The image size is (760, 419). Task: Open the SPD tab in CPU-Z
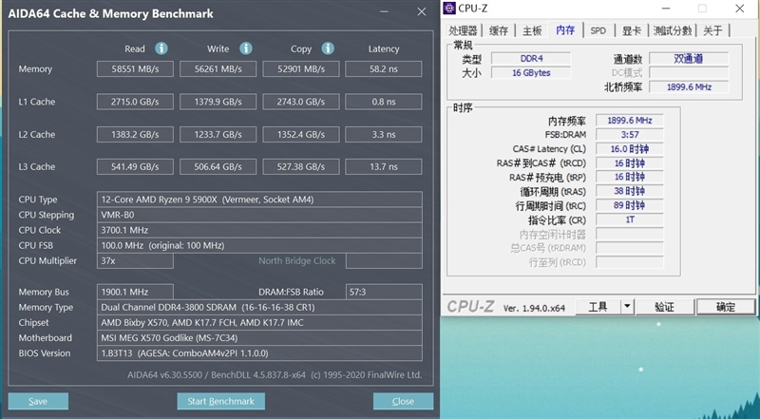click(598, 30)
